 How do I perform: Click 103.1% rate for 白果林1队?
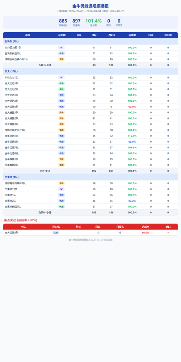point(132,195)
